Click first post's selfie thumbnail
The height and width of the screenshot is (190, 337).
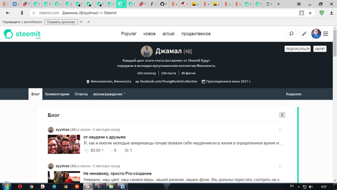point(64,144)
